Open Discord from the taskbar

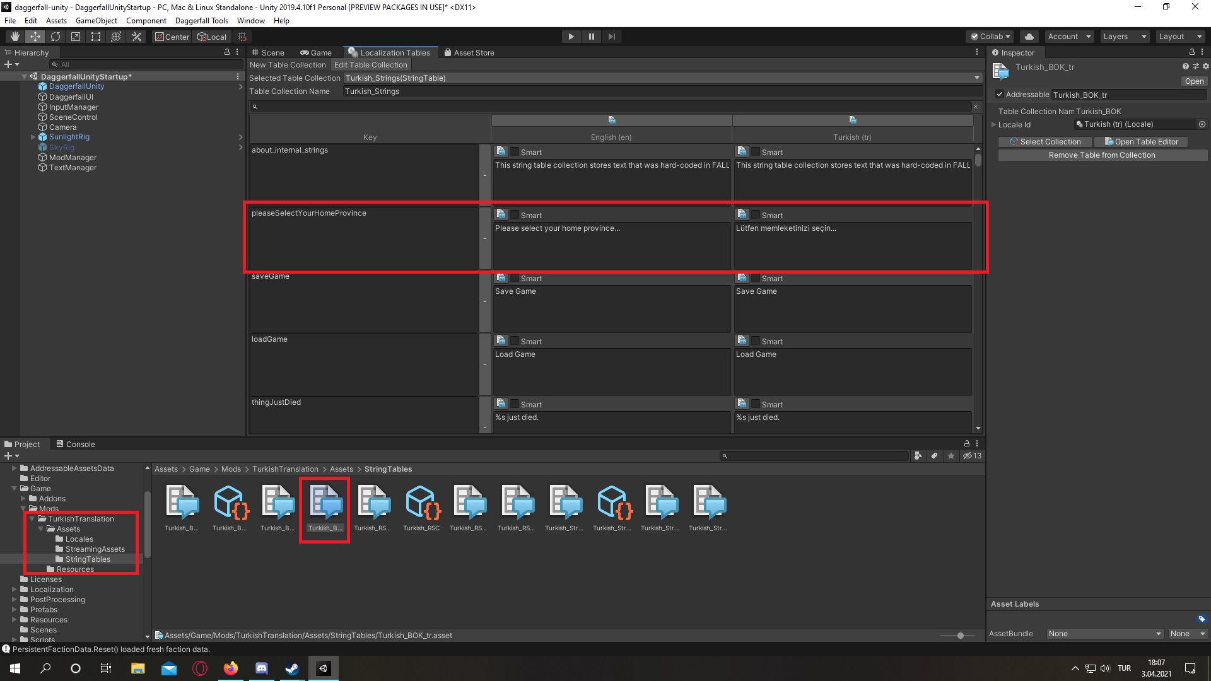261,668
